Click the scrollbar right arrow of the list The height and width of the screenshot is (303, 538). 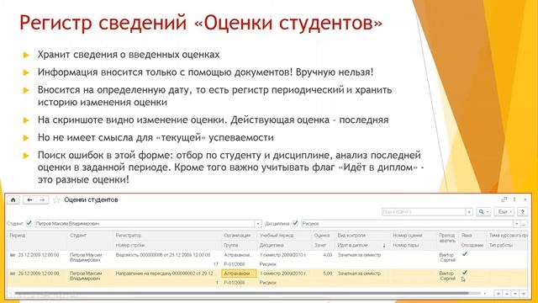484,294
